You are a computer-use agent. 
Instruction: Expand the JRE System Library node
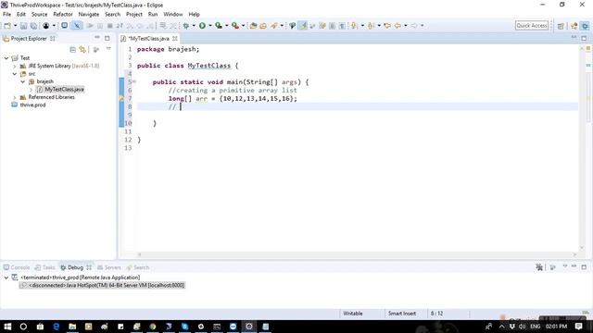pyautogui.click(x=15, y=66)
